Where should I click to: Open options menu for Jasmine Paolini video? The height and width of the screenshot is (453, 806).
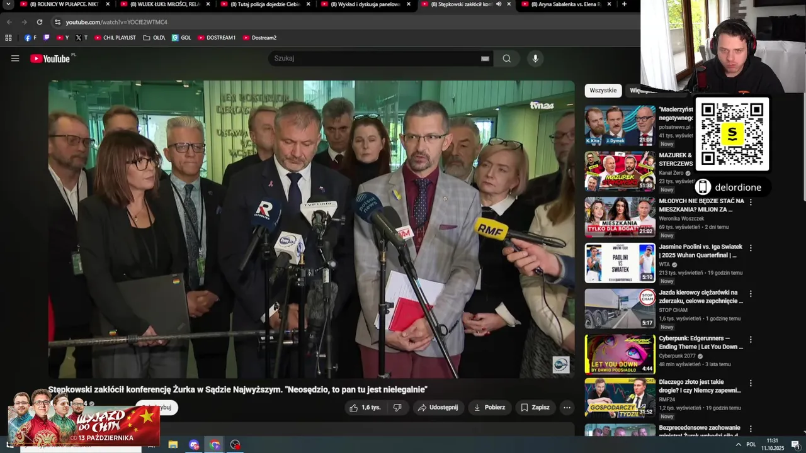pos(751,248)
